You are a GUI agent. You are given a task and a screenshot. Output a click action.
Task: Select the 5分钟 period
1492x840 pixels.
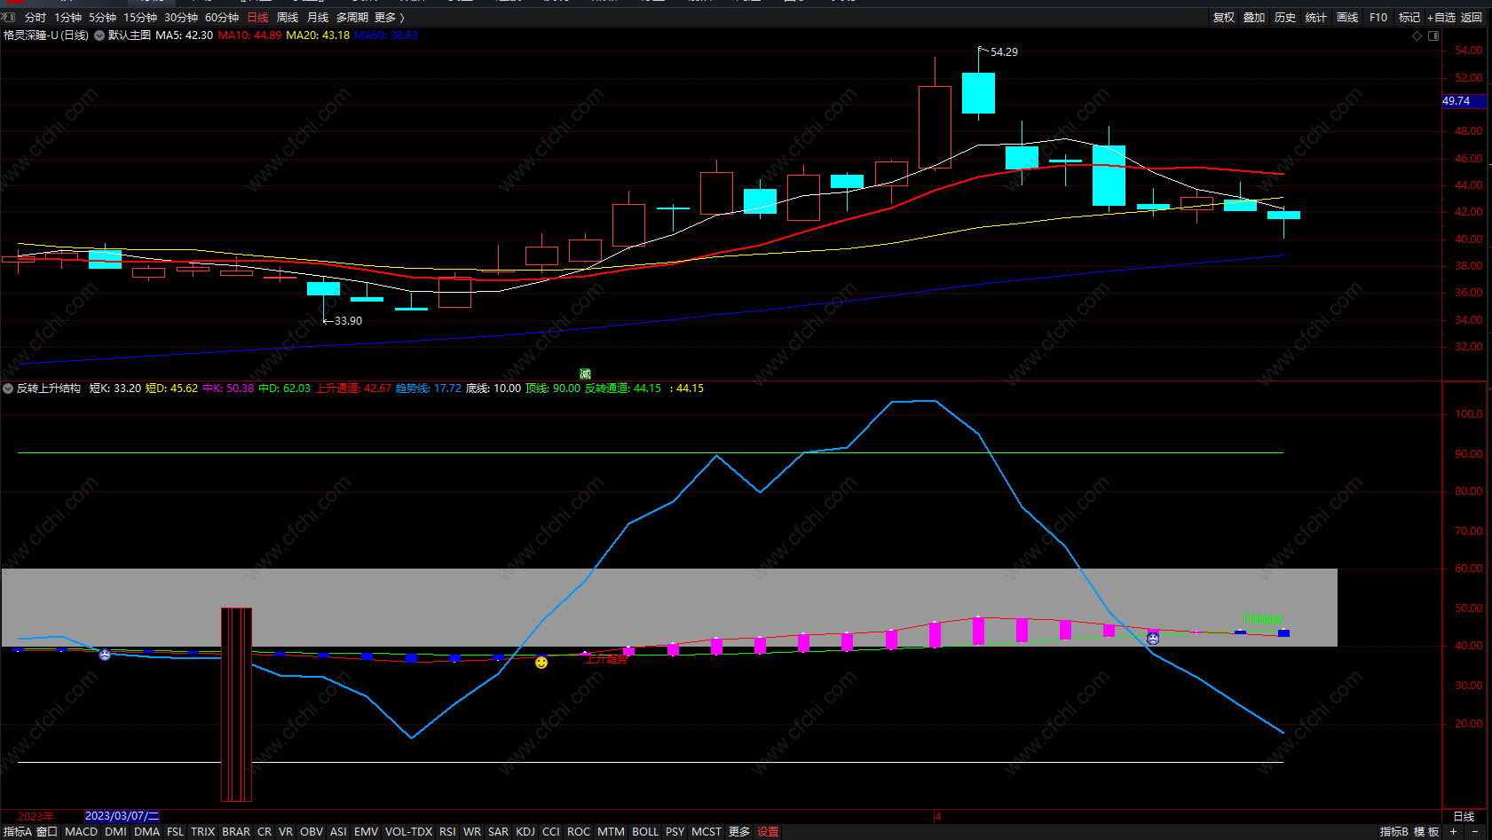click(x=102, y=18)
